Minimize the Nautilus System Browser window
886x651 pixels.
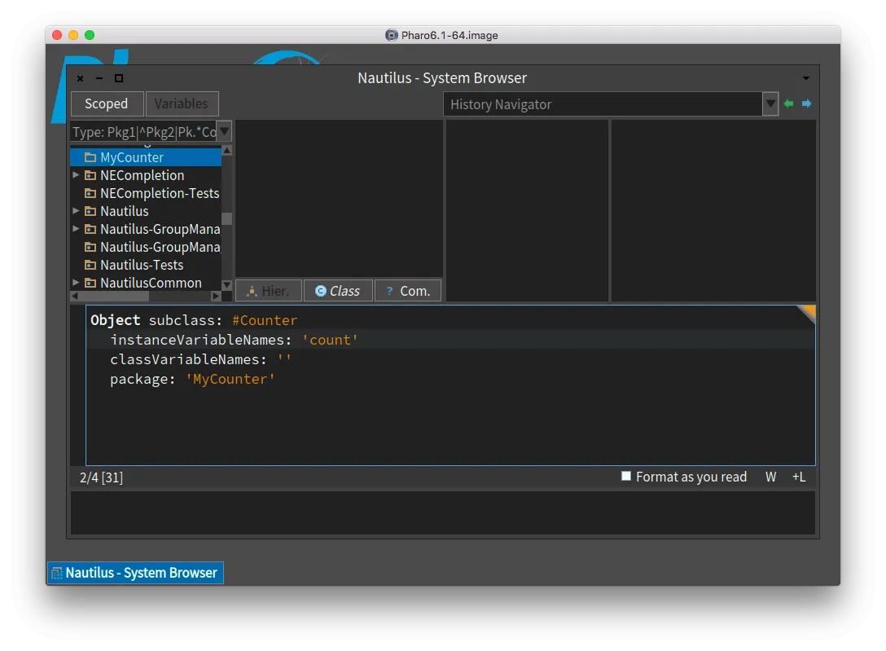tap(99, 78)
